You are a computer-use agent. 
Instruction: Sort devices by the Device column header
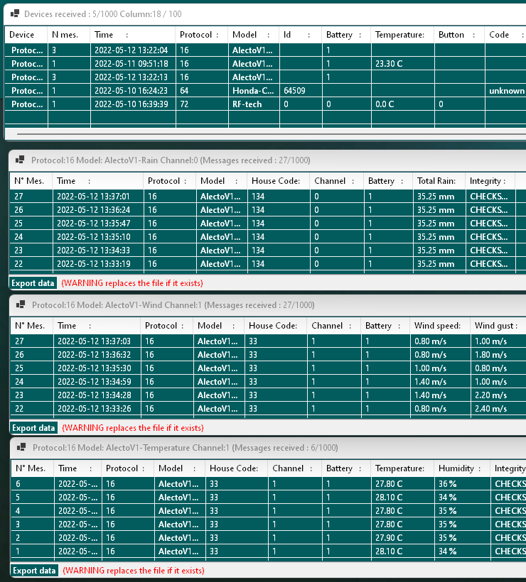click(x=26, y=35)
